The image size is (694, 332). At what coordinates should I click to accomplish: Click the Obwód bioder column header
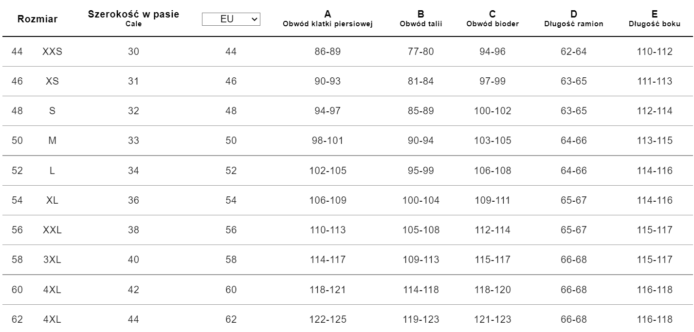click(493, 19)
